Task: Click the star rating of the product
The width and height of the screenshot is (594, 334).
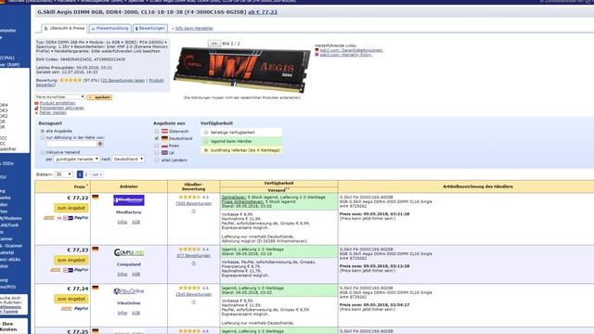Action: 71,80
